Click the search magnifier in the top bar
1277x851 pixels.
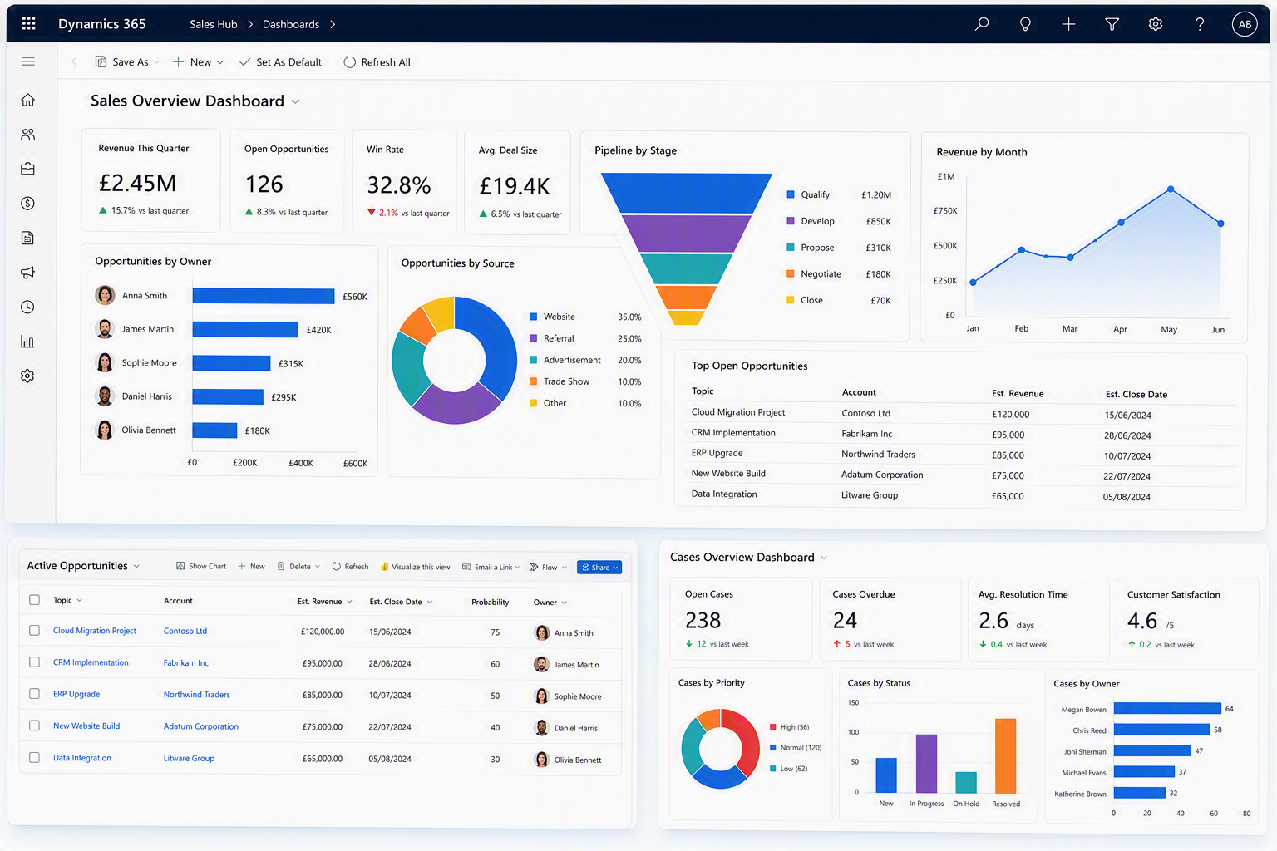click(x=982, y=24)
